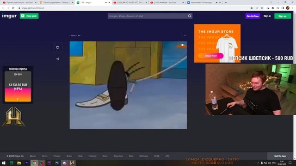
Task: Switch to the second browser tab
Action: coord(56,3)
